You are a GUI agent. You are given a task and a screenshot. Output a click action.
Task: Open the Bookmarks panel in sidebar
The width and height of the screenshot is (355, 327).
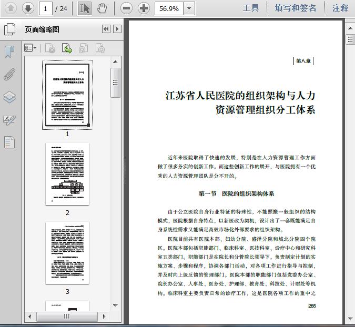pyautogui.click(x=9, y=52)
